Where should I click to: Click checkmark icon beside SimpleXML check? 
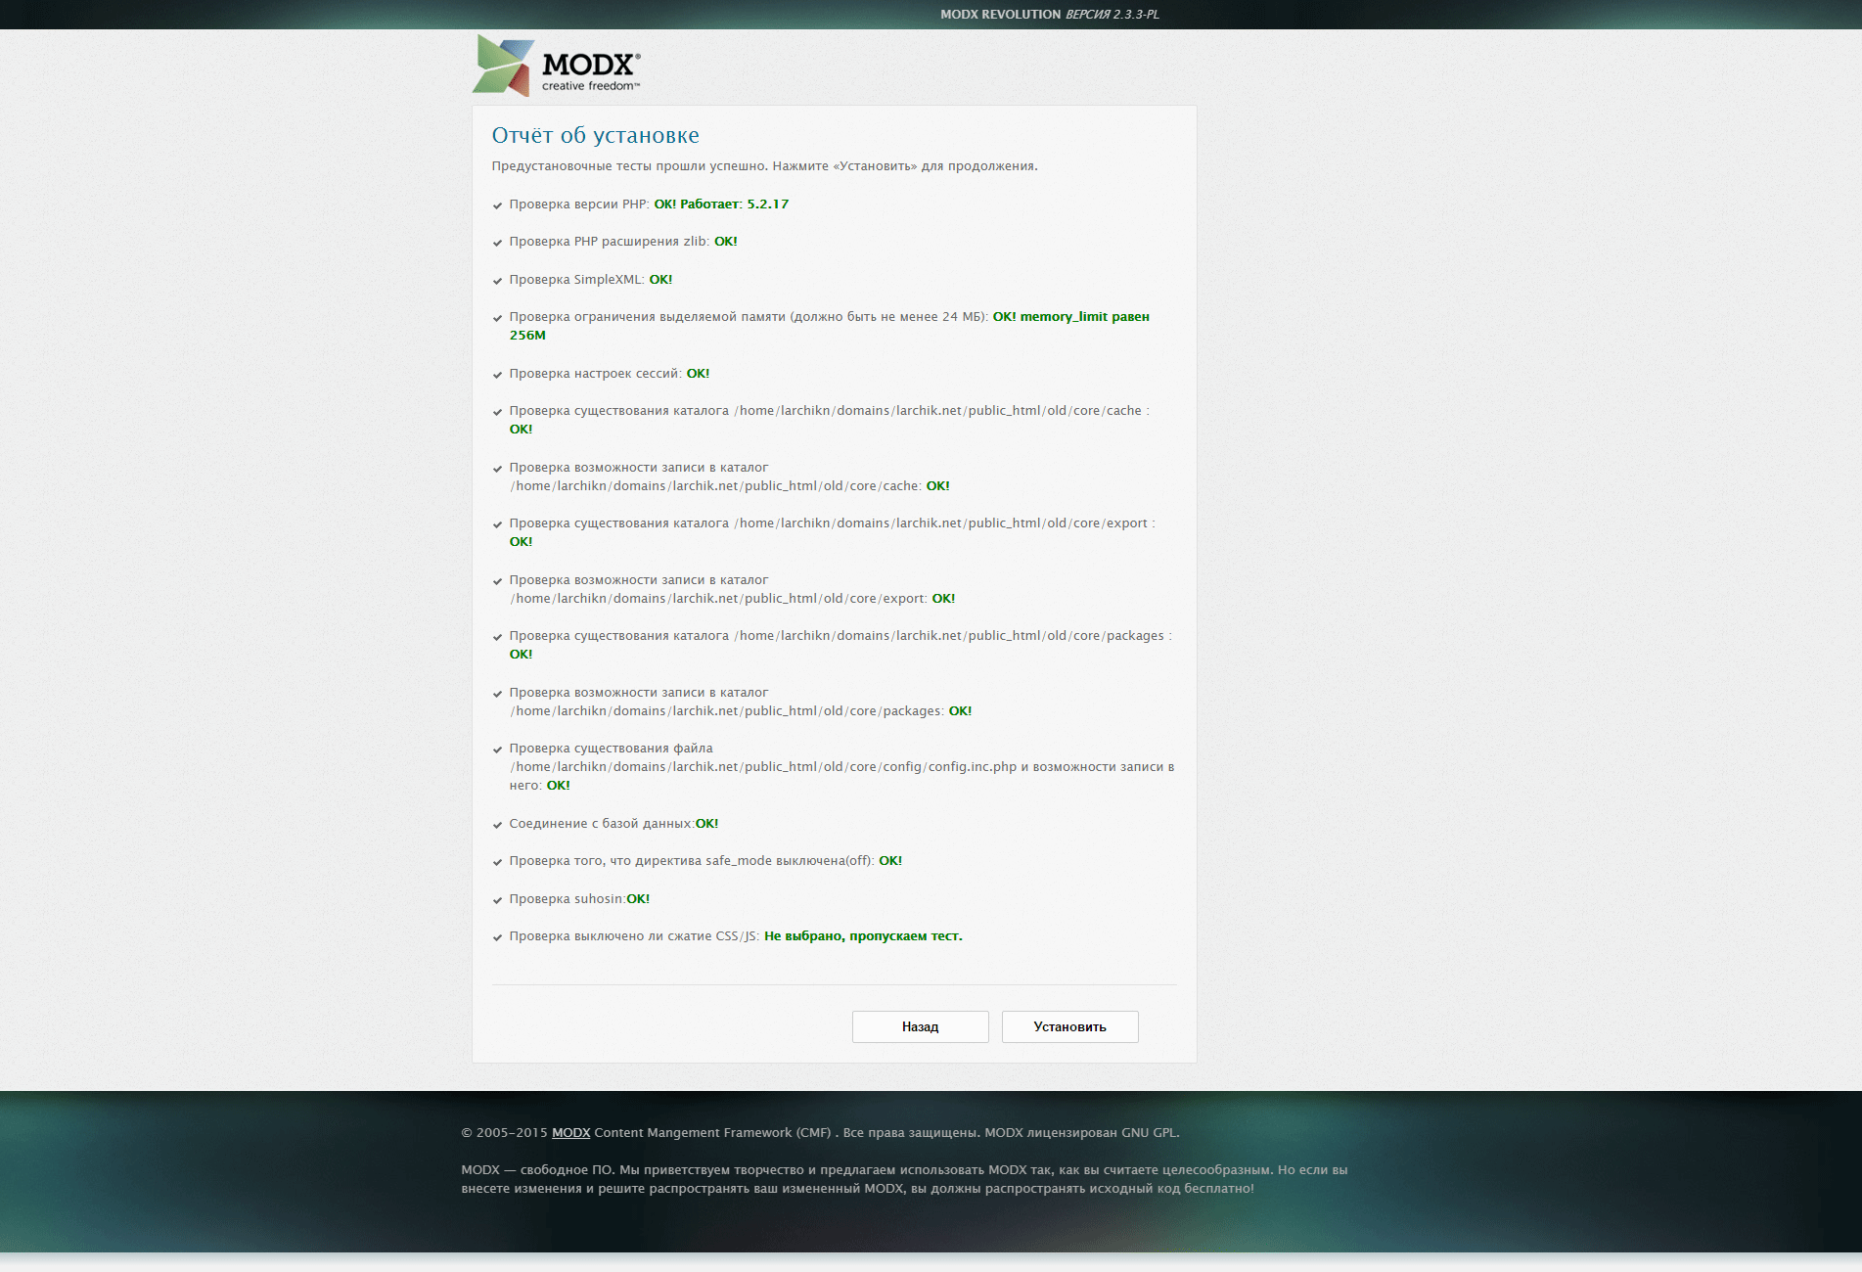tap(498, 281)
